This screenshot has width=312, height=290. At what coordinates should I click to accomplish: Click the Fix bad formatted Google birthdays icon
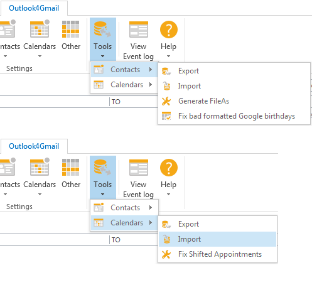[166, 116]
